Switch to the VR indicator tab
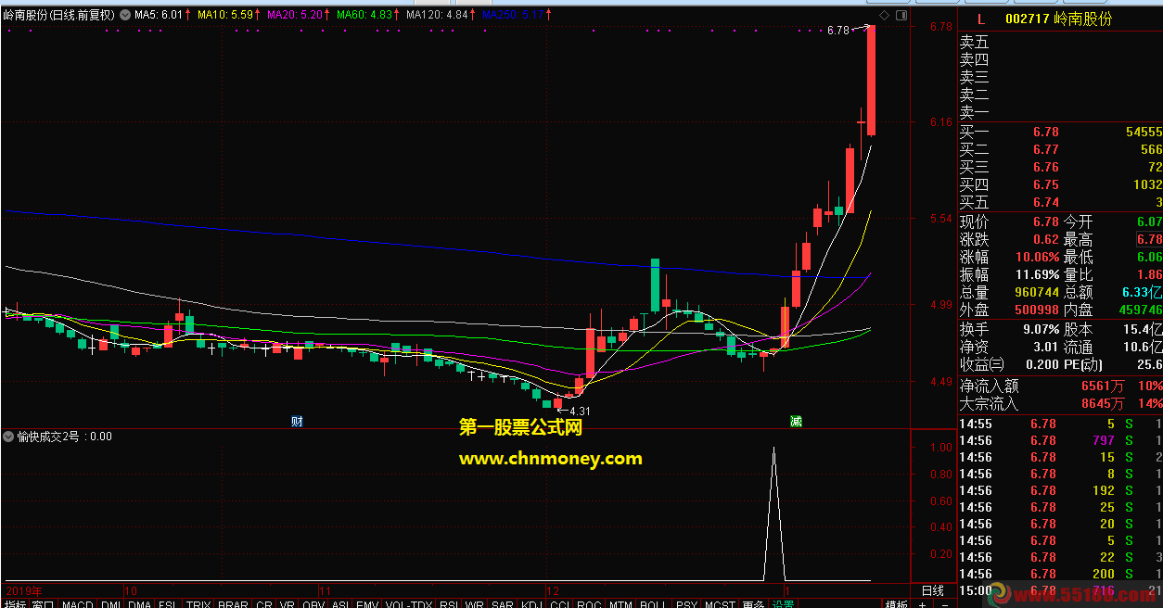 (288, 604)
